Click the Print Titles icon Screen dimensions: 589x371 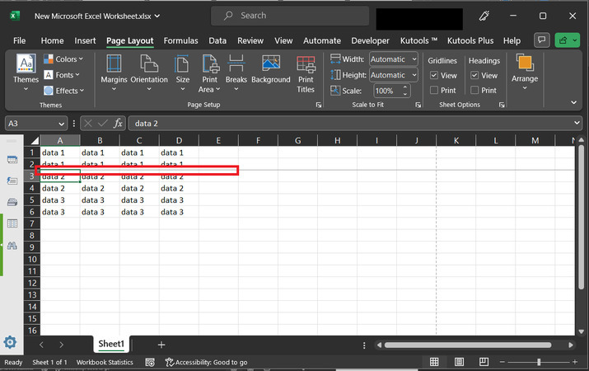[306, 73]
